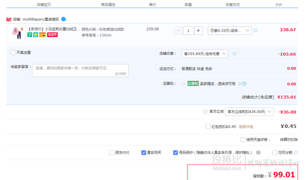This screenshot has width=305, height=180.
Task: Click the 结算时扣除 text
Action: point(289,139)
